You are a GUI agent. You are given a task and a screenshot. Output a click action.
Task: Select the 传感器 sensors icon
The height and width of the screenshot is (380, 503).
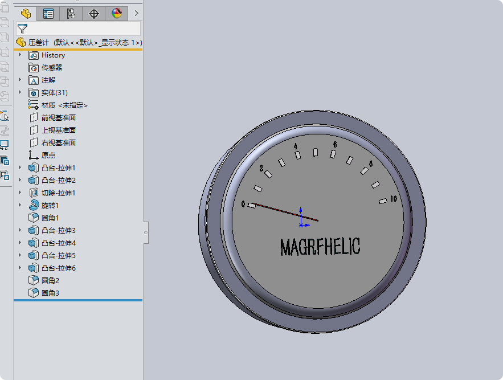tap(34, 68)
